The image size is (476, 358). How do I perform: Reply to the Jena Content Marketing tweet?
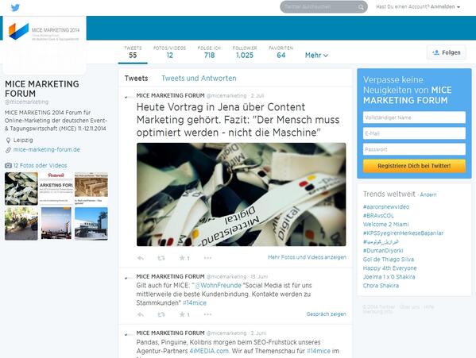141,258
